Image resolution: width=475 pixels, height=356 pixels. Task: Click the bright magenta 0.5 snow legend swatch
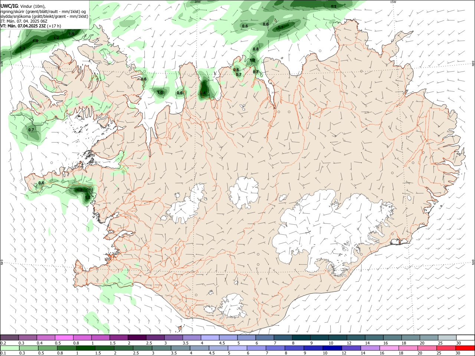point(64,337)
